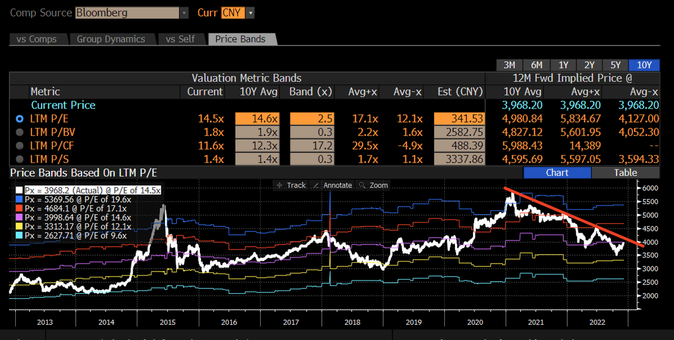Click LTM P/CF Avg-x value -4.9x
The image size is (674, 340).
tap(409, 146)
